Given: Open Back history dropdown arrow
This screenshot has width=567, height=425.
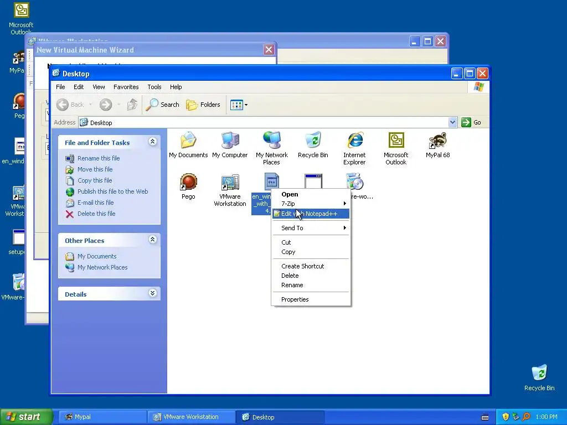Looking at the screenshot, I should click(x=90, y=105).
